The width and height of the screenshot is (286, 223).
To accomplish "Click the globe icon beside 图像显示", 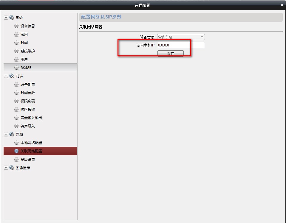I will pyautogui.click(x=12, y=168).
